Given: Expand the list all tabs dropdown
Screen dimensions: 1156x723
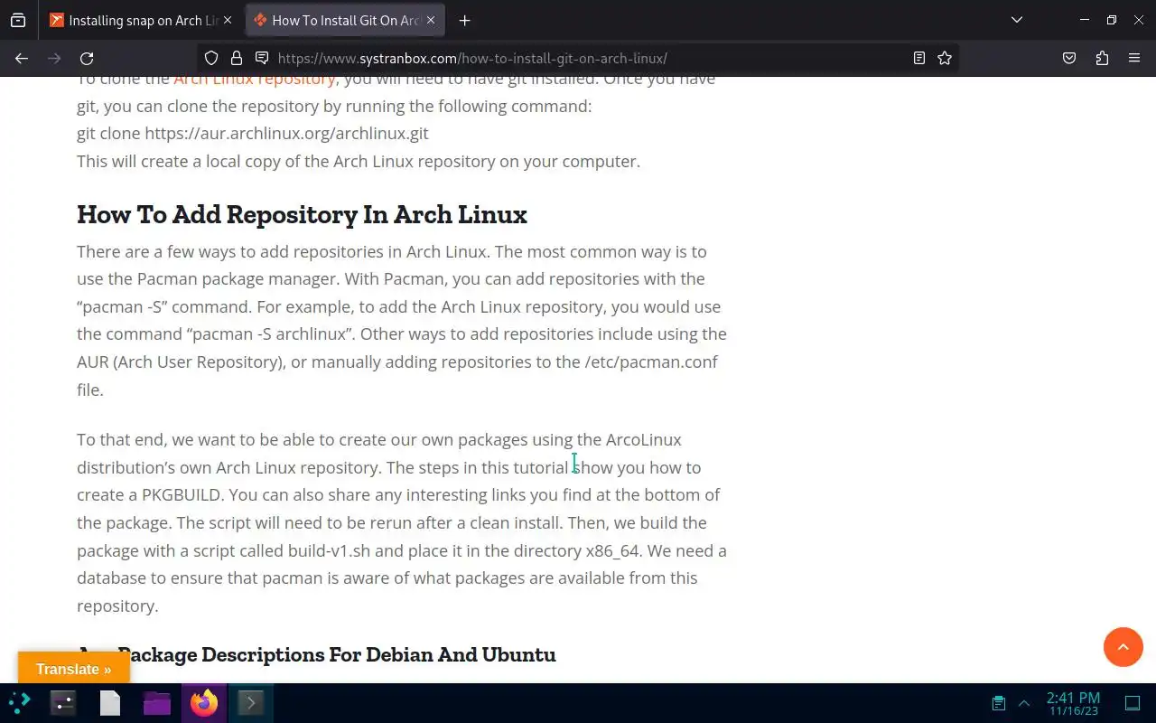Looking at the screenshot, I should click(1017, 20).
